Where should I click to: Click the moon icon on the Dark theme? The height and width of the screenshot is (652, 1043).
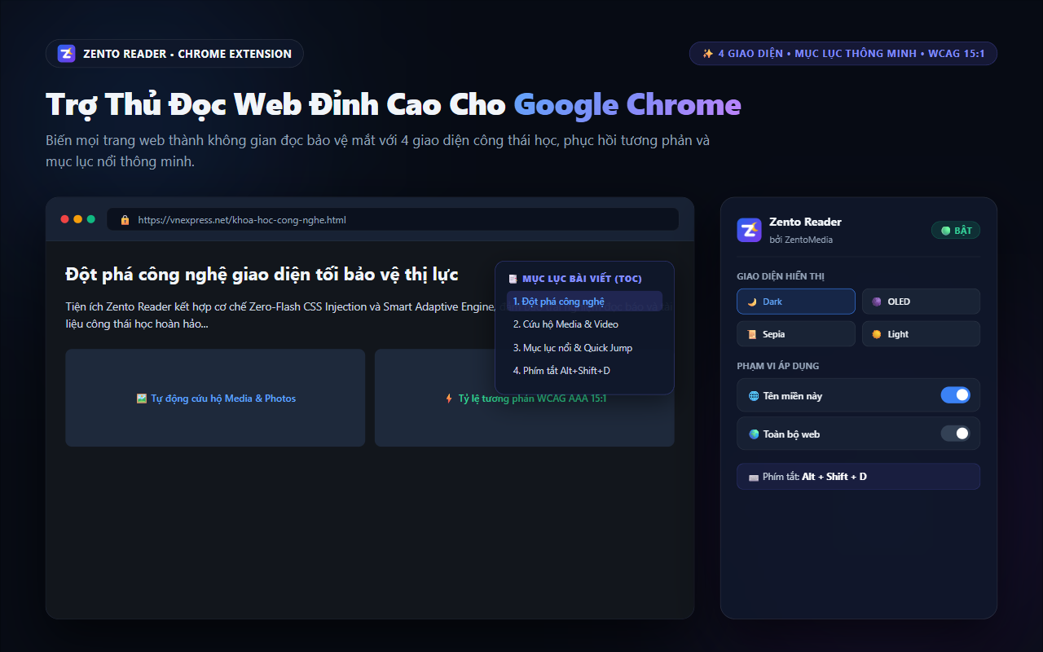(752, 302)
